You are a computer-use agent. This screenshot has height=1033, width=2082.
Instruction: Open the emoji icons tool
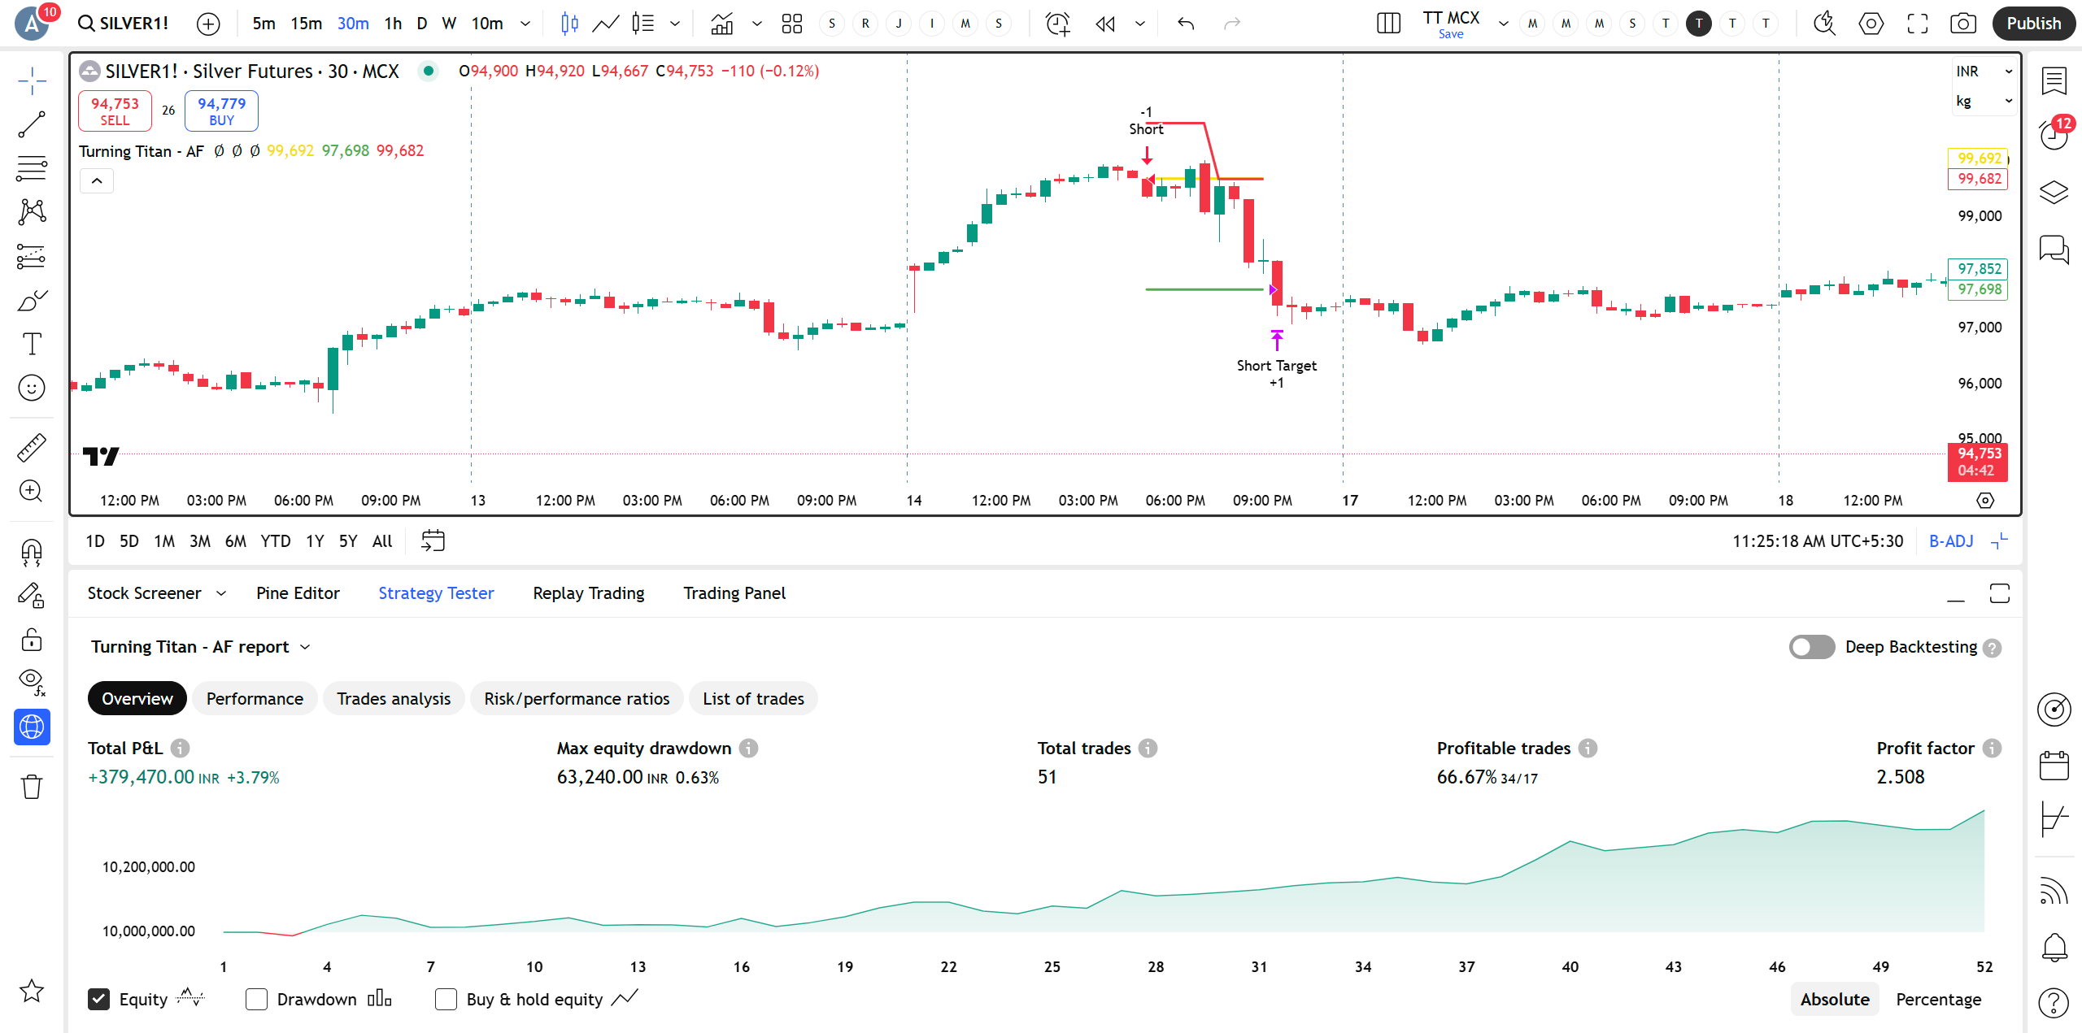32,388
